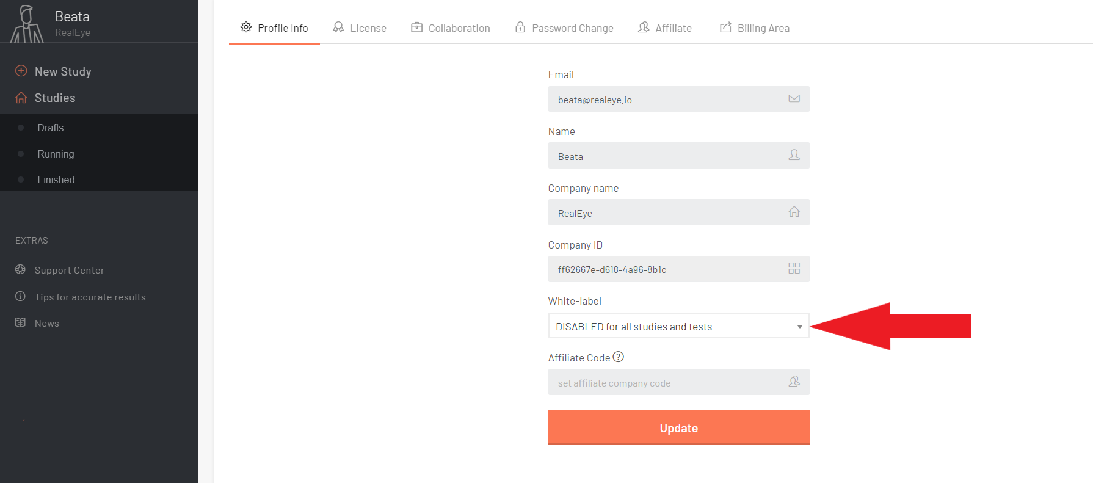Viewport: 1093px width, 483px height.
Task: Click the Affiliate Code help question icon
Action: (x=618, y=357)
